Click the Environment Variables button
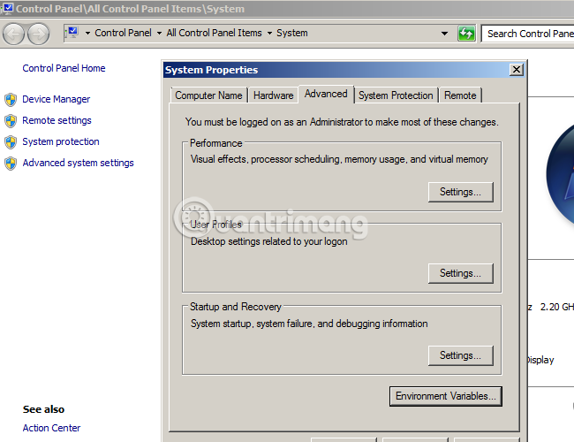The height and width of the screenshot is (442, 574). click(x=446, y=396)
